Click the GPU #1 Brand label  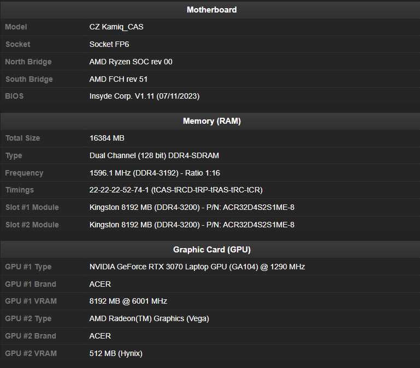(31, 284)
